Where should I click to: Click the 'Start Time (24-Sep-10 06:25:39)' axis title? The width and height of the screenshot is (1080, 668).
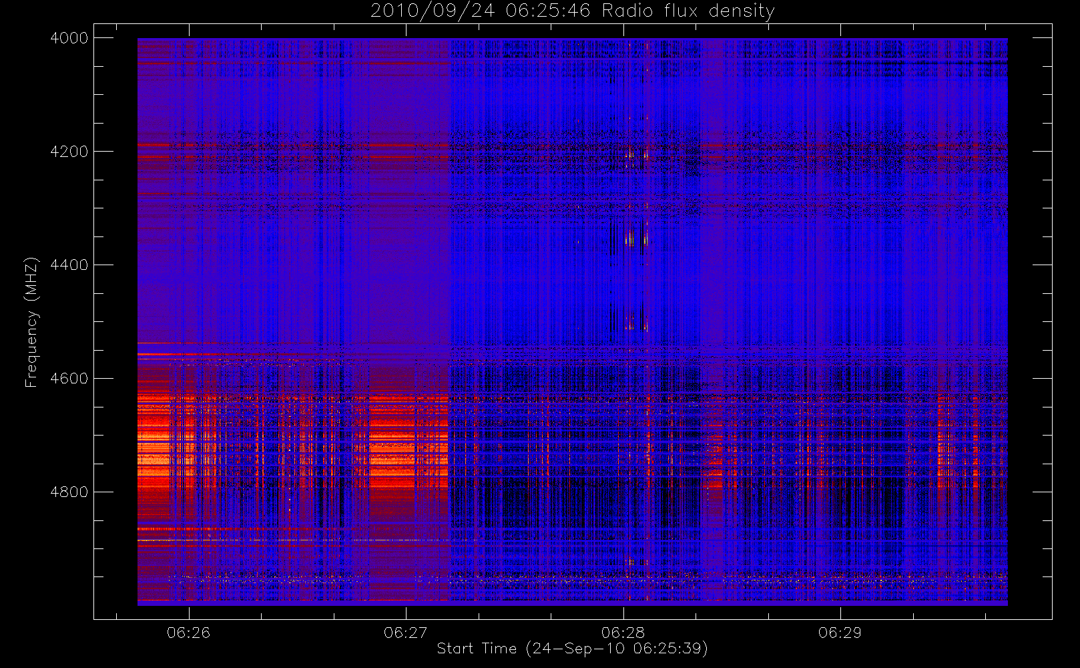tap(573, 649)
